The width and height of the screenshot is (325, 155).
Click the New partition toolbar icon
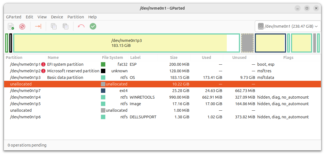11,26
